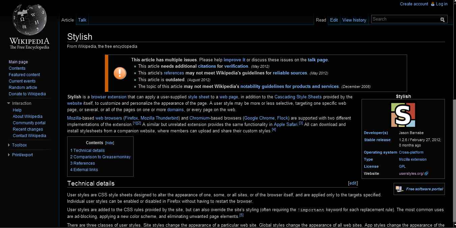Open the 'talk page' link in notice
The image size is (456, 228).
tap(318, 60)
